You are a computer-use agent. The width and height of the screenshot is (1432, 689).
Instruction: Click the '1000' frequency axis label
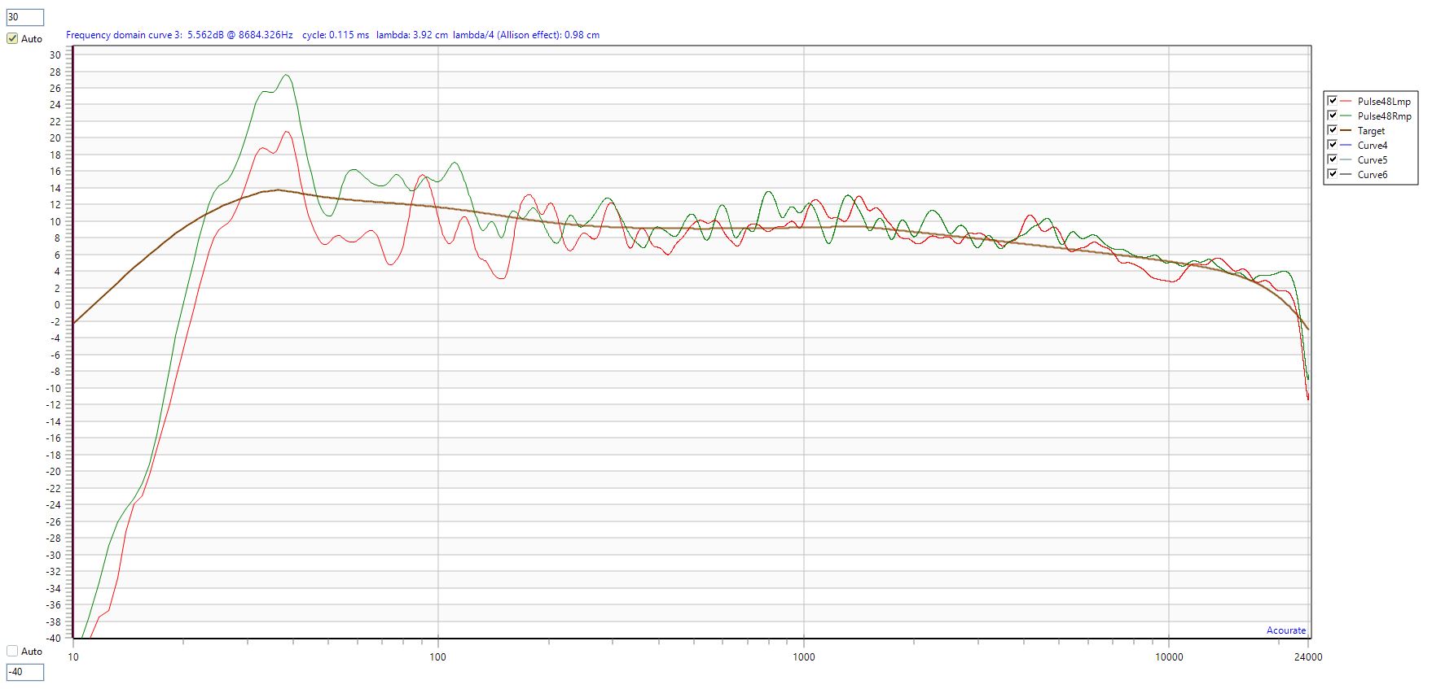[x=804, y=656]
